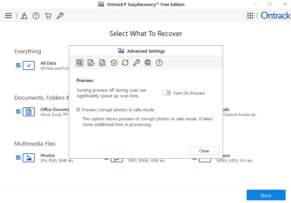
Task: Uncheck the Photos checkbox
Action: pos(18,158)
